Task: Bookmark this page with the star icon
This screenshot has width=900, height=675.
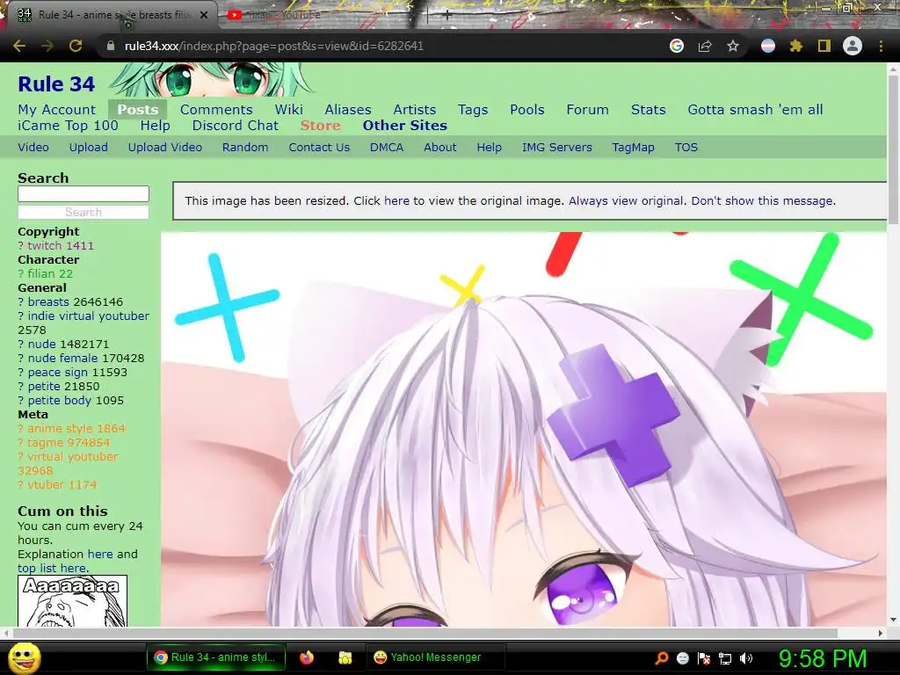Action: point(733,46)
